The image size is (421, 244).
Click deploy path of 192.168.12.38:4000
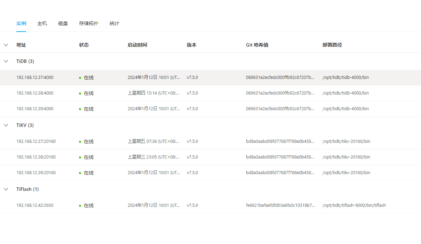[x=345, y=93]
